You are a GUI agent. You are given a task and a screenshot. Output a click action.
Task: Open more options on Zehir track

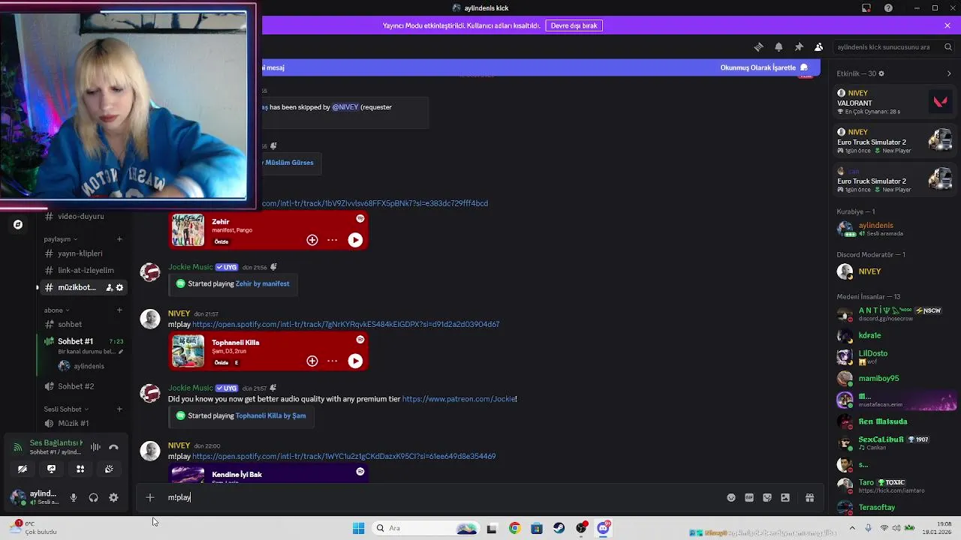pos(333,240)
